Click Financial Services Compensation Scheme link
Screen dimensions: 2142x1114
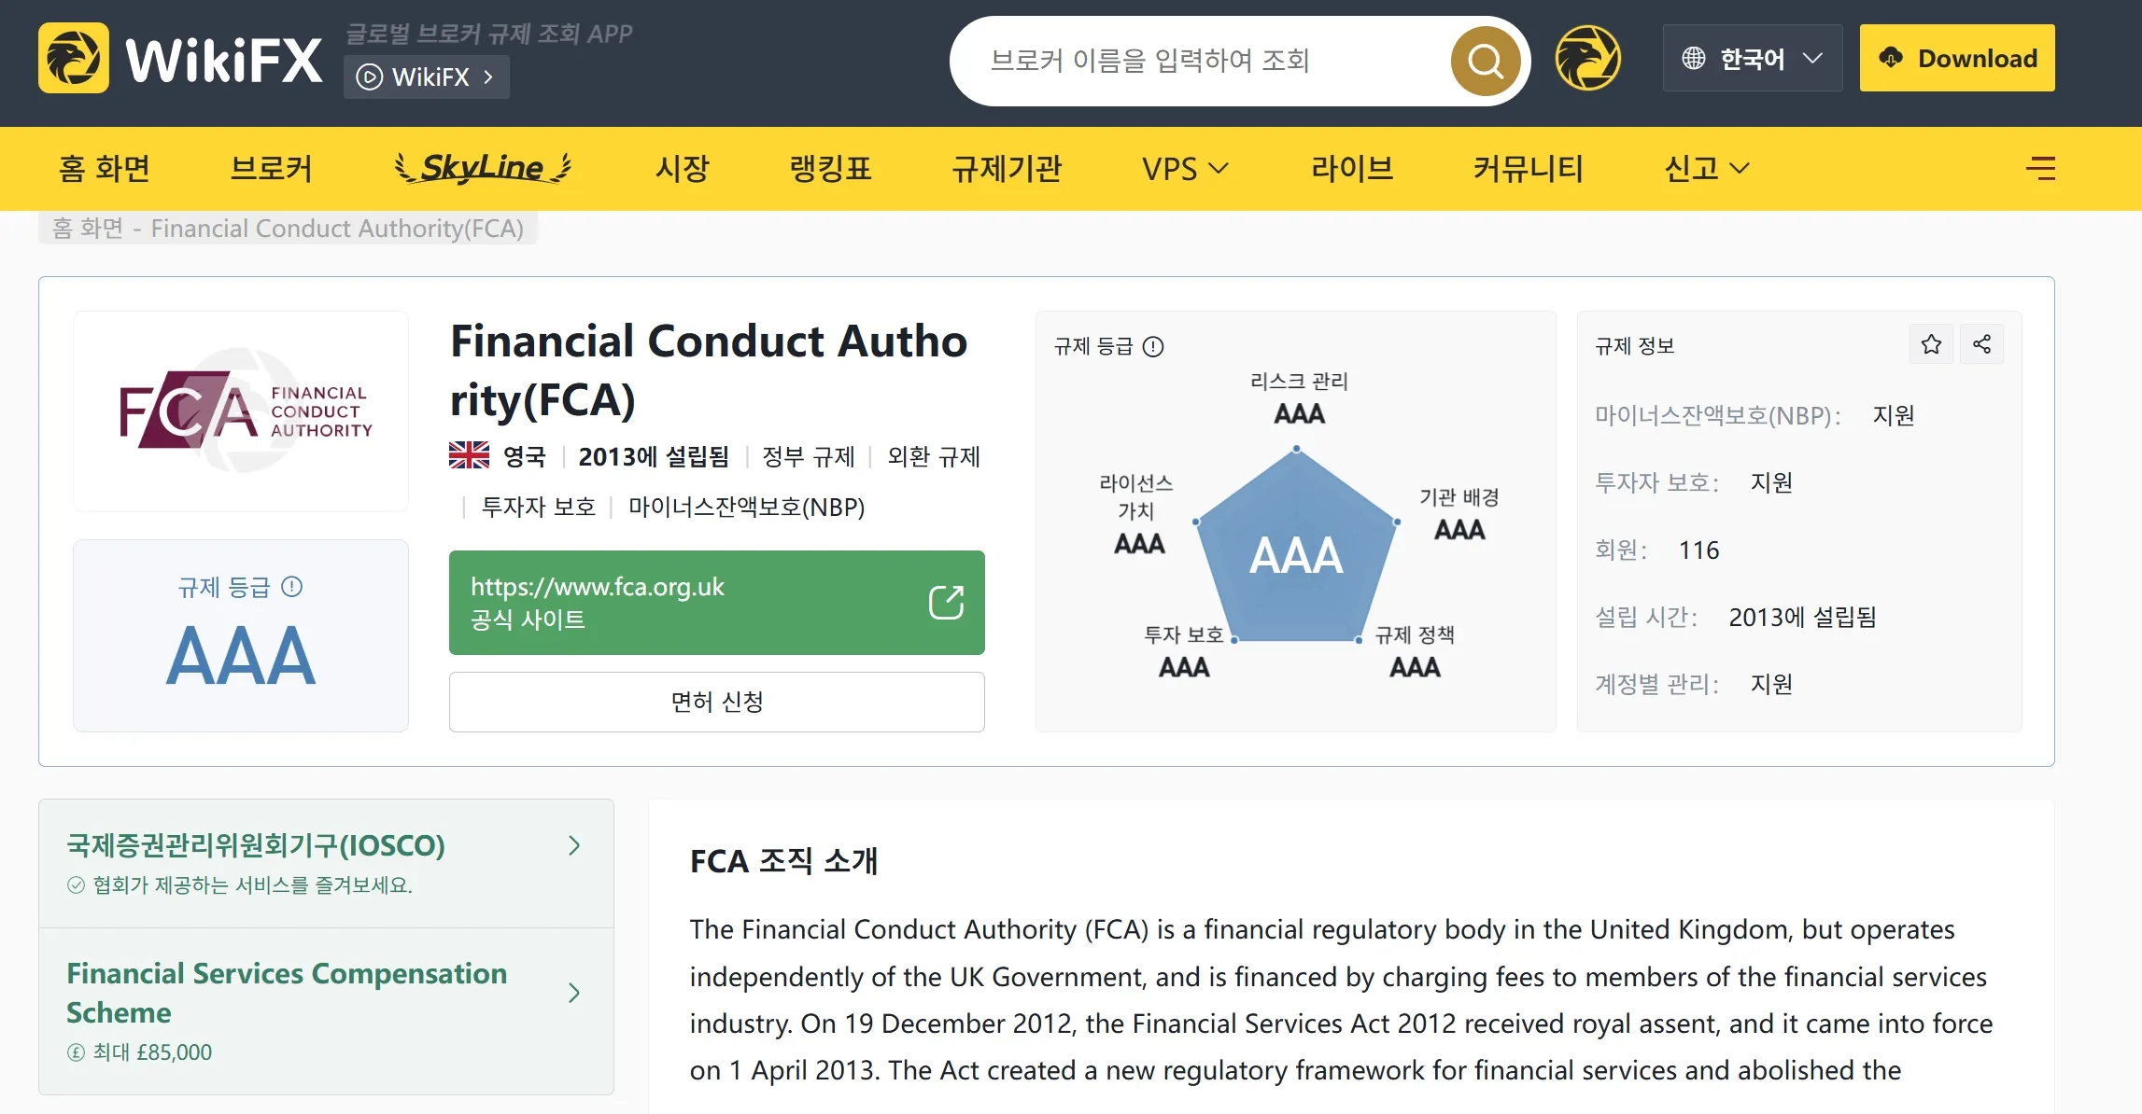tap(287, 993)
